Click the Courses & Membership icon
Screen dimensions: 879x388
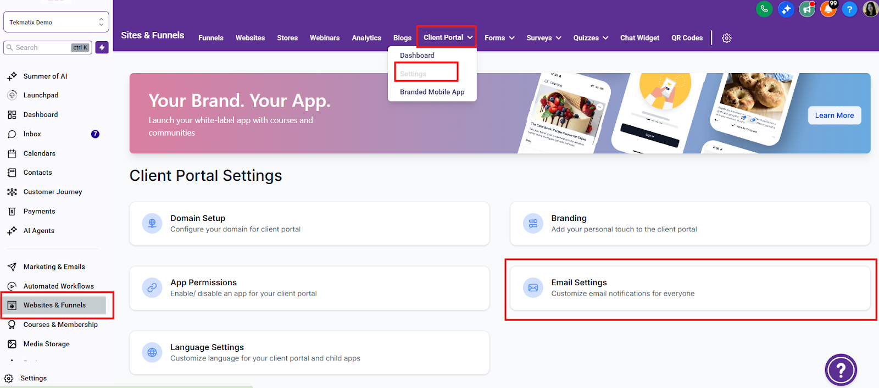[x=12, y=325]
